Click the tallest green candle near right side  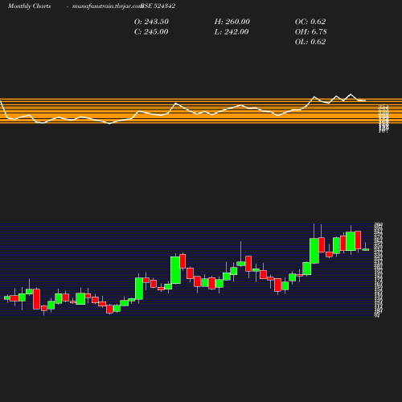(314, 251)
